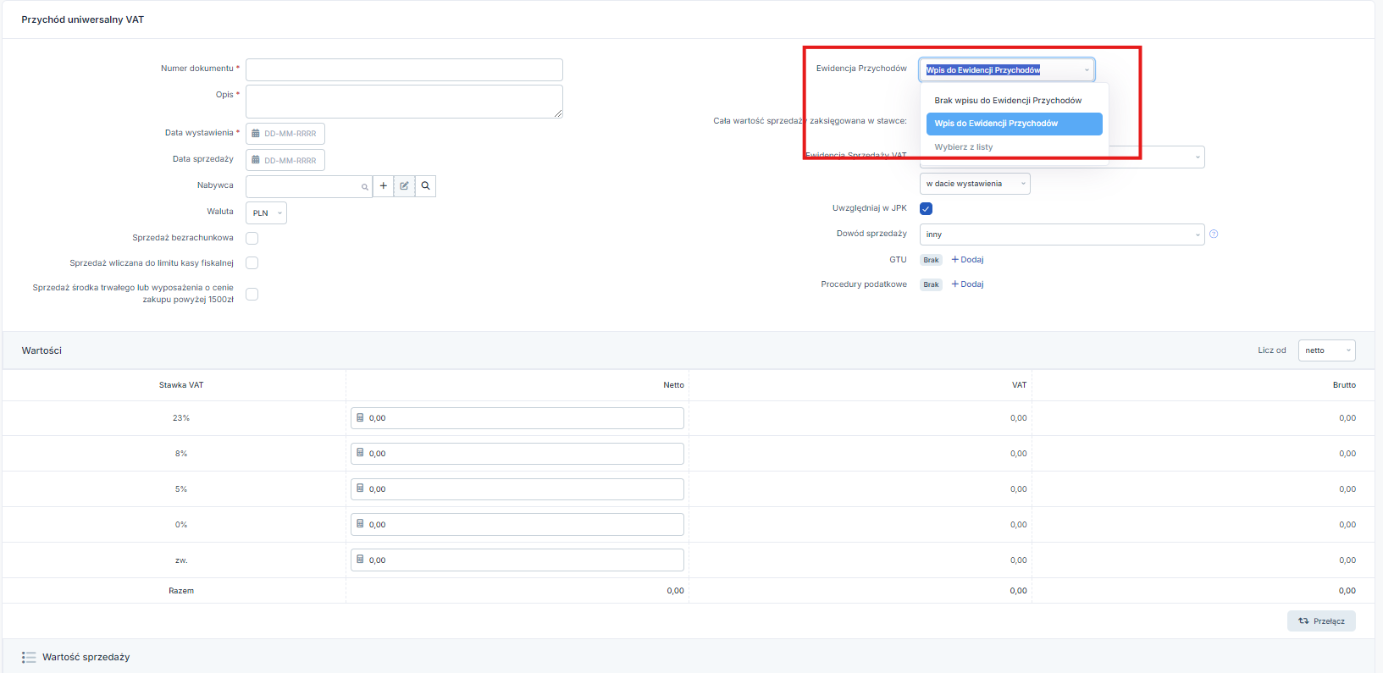
Task: Click Netto input for 8% rate
Action: click(517, 454)
